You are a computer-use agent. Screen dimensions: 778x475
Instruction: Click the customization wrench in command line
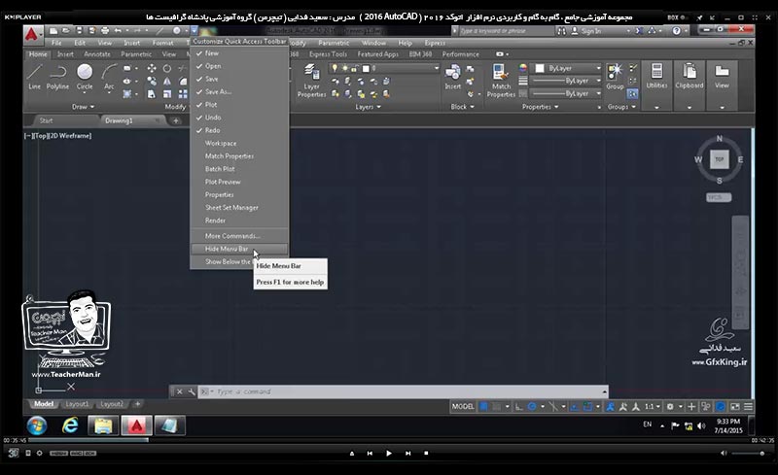tap(192, 391)
